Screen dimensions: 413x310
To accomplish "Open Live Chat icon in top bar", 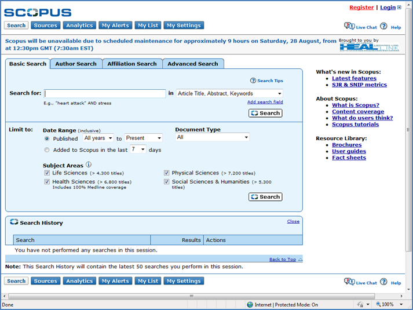I will [x=349, y=26].
